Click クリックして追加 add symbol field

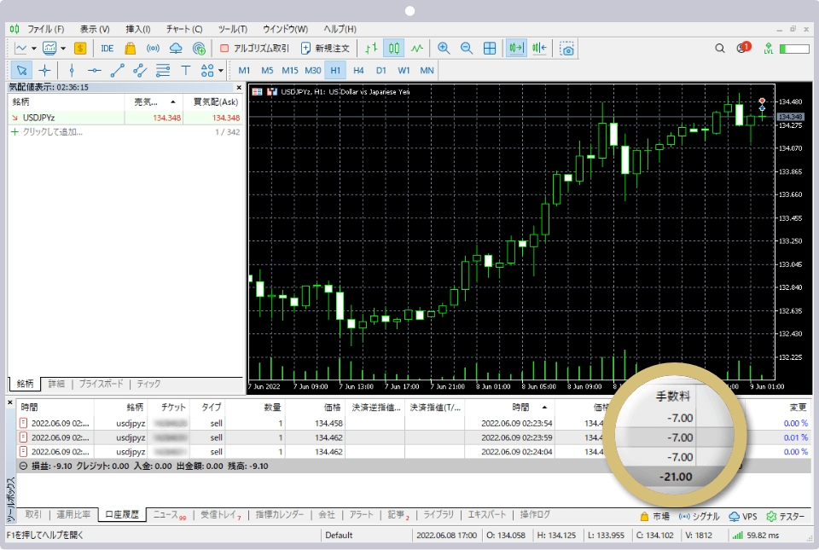52,132
